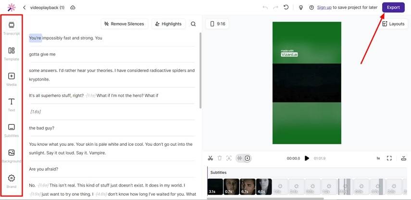Click the project title "videoplayback (1)"
Image resolution: width=411 pixels, height=200 pixels.
click(x=47, y=8)
